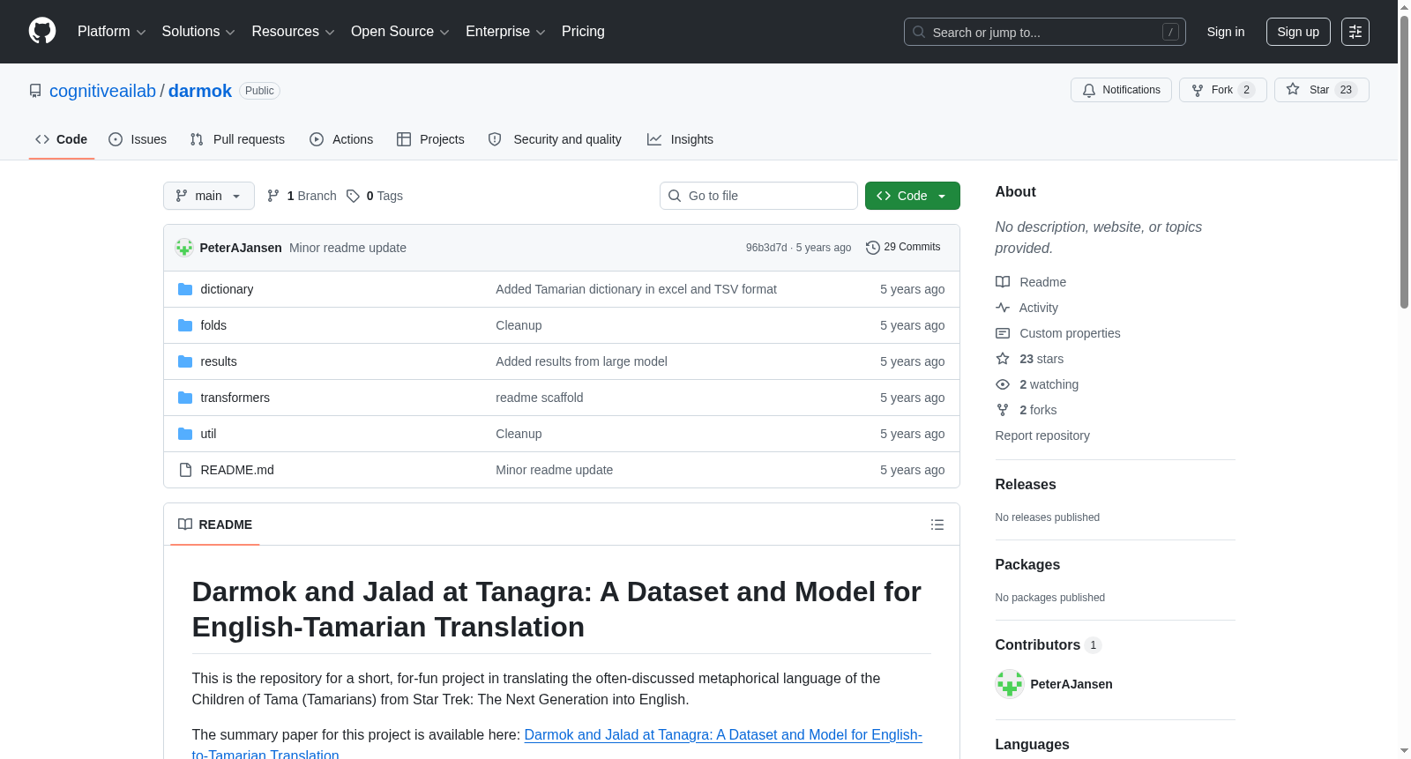1411x759 pixels.
Task: Fork the darmok repository
Action: [1222, 90]
